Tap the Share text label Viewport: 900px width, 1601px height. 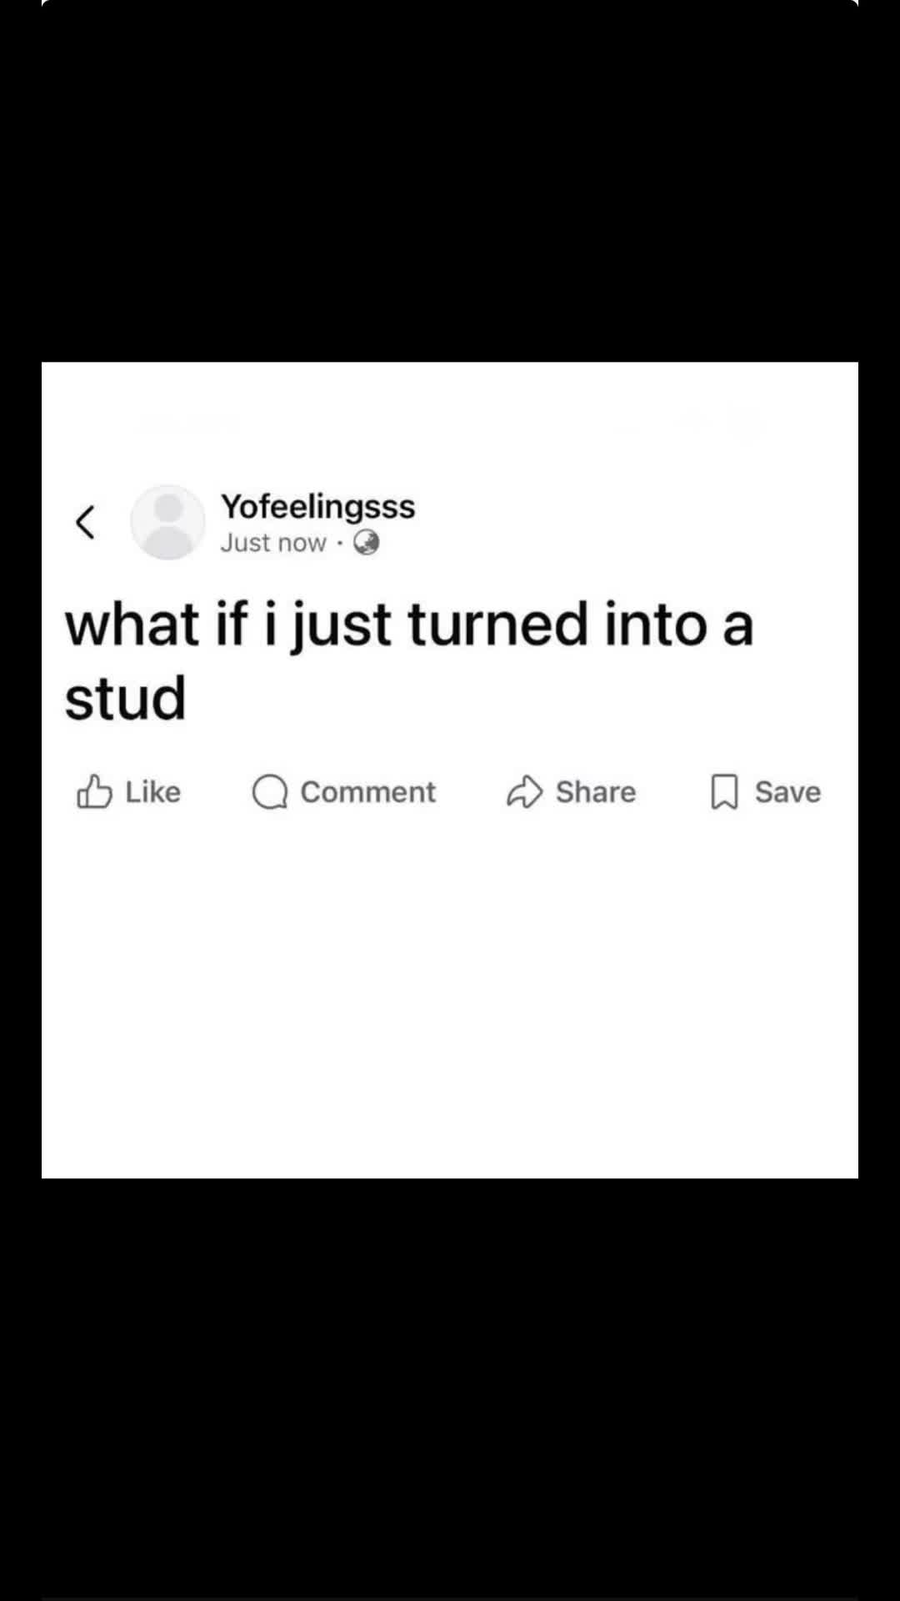(595, 791)
